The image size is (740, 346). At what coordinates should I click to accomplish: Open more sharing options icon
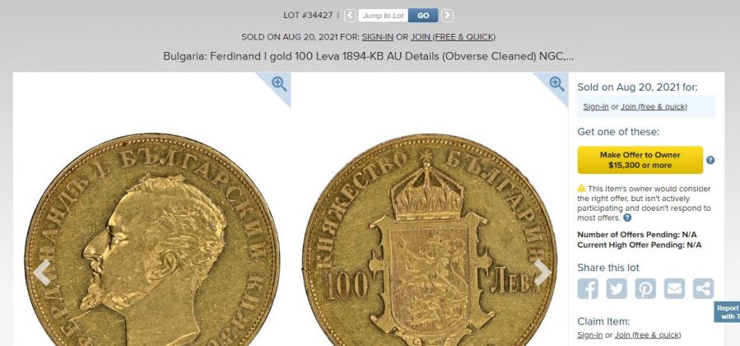click(703, 288)
